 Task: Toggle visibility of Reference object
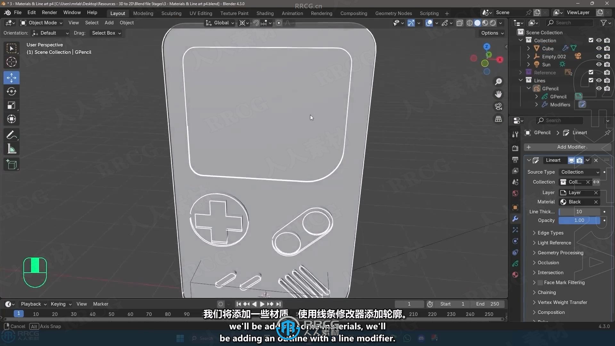coord(599,73)
